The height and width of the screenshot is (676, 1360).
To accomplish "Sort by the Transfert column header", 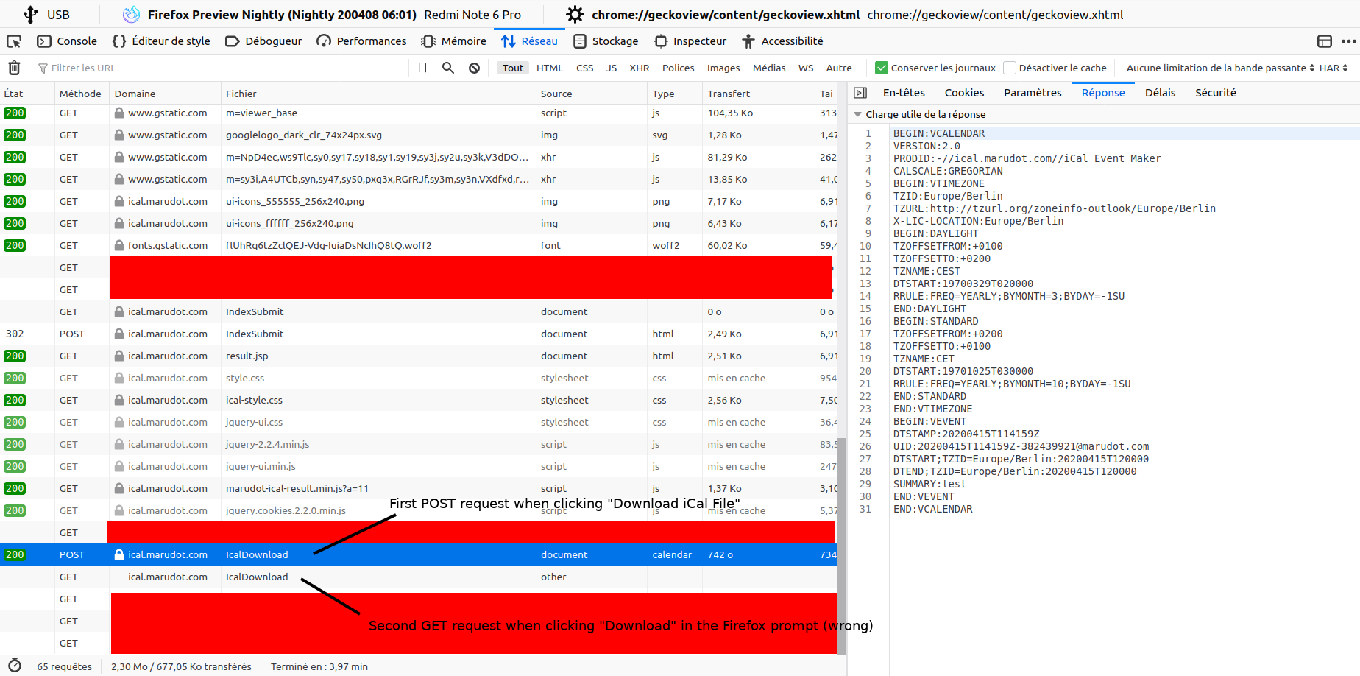I will (x=758, y=94).
